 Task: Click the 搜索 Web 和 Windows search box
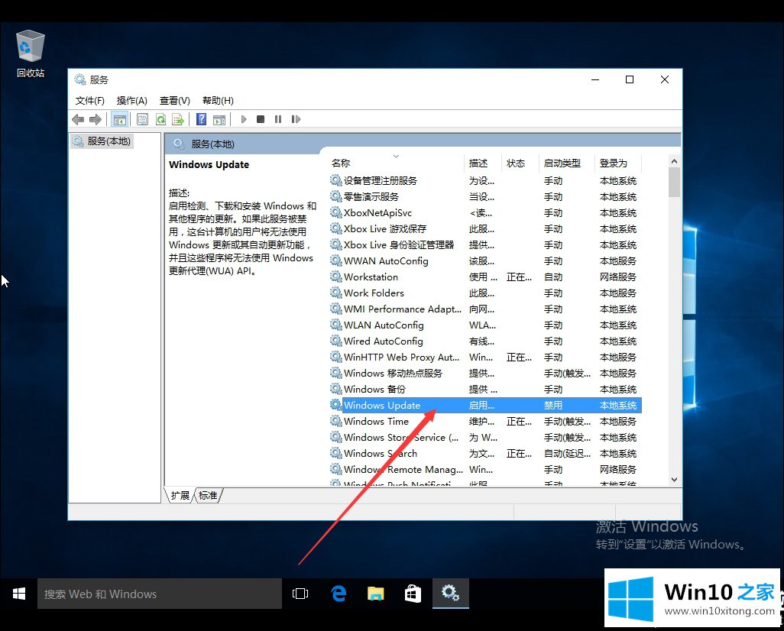click(160, 594)
